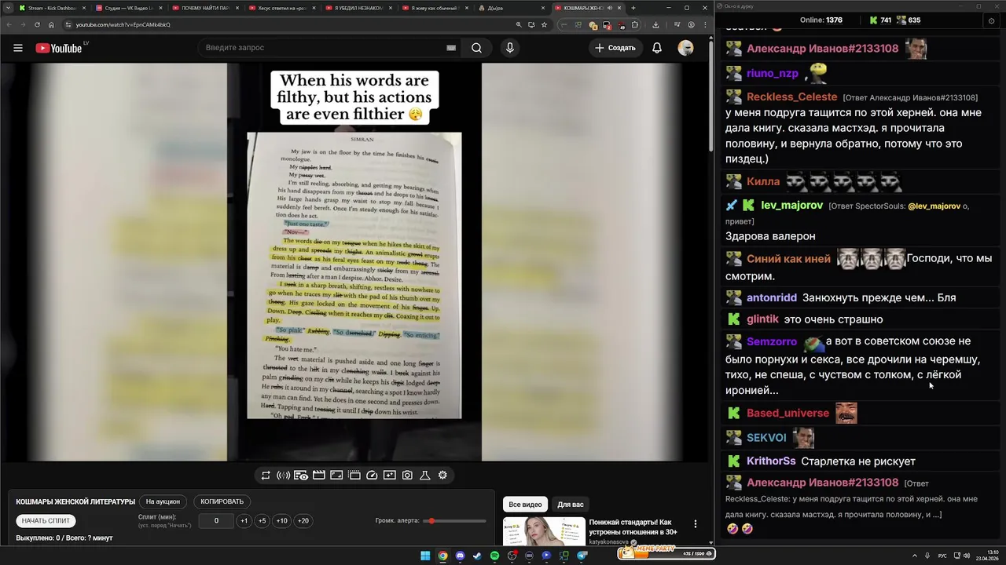Click username 'riuno_nzp' in chat
The width and height of the screenshot is (1006, 565).
coord(773,74)
